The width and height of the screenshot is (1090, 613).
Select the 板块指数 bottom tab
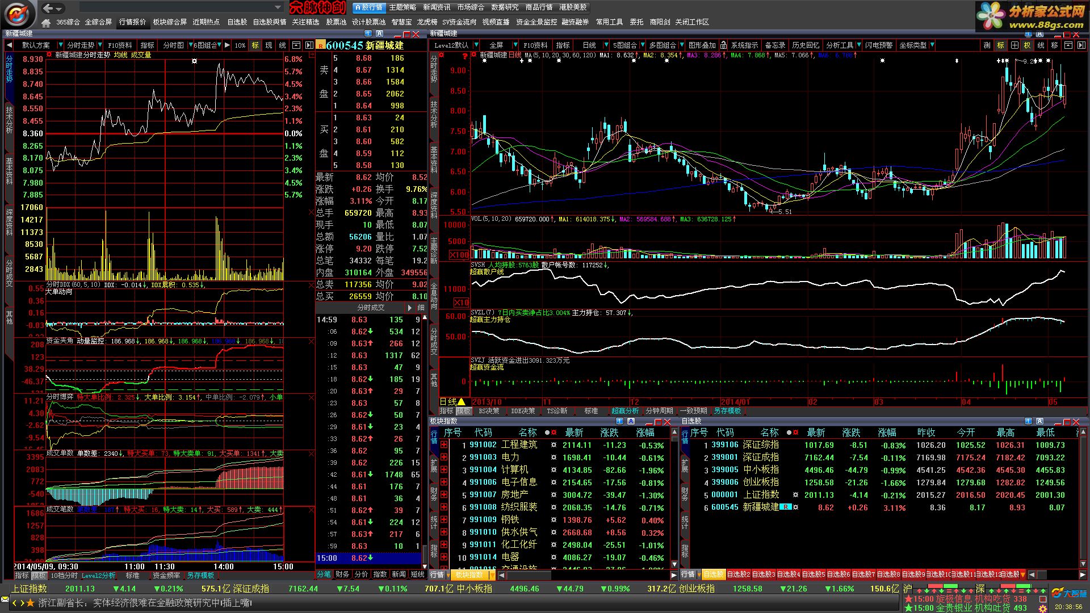(469, 574)
